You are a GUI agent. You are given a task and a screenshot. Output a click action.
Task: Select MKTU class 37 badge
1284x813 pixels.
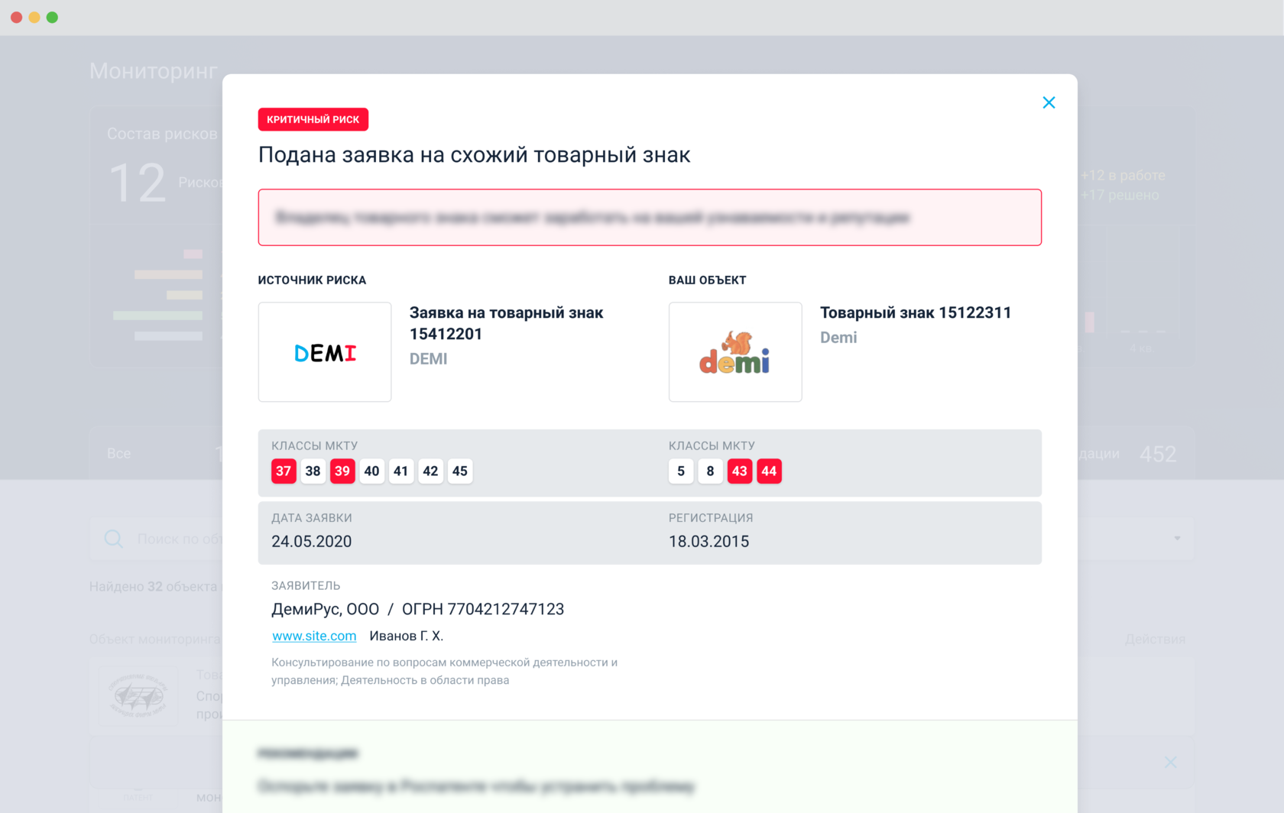[284, 471]
